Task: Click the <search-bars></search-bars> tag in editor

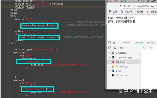Action: pyautogui.click(x=37, y=37)
